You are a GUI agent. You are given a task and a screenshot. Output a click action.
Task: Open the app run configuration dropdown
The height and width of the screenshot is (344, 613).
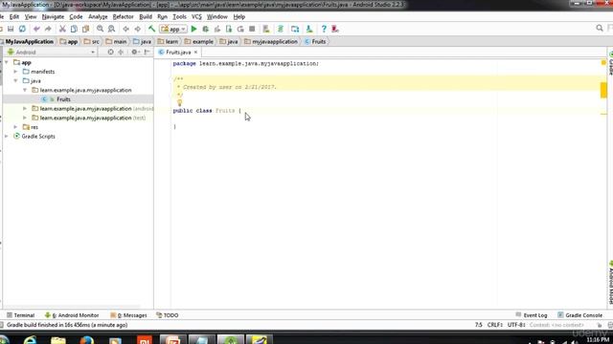173,29
